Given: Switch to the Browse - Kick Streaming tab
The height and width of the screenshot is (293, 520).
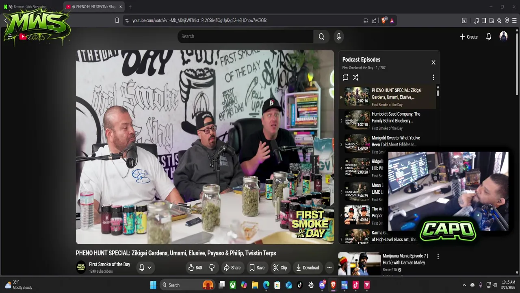Looking at the screenshot, I should coord(30,7).
